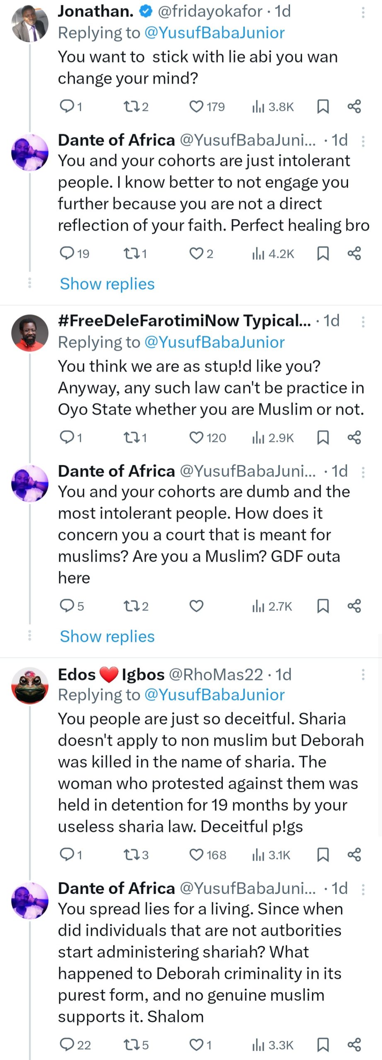Show replies under the 'intolerant people' tweet
Viewport: 382px width, 1060px height.
pyautogui.click(x=107, y=284)
